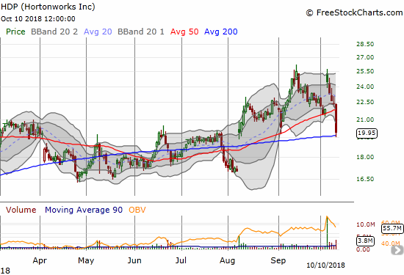
Task: Click the 25.50 price axis label
Action: click(x=365, y=71)
